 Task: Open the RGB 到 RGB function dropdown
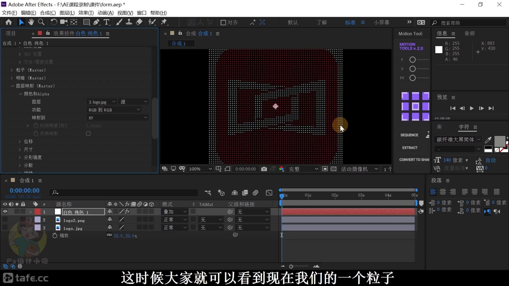[114, 110]
